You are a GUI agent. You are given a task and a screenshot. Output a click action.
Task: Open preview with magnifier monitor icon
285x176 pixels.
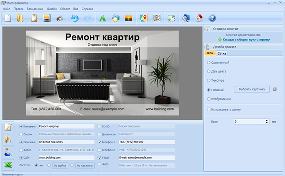pos(186,18)
